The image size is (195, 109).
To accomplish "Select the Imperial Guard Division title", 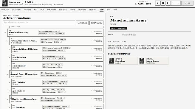I will click(25, 49).
